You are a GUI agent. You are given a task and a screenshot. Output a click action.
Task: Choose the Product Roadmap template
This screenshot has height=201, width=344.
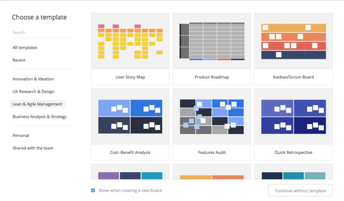click(212, 49)
